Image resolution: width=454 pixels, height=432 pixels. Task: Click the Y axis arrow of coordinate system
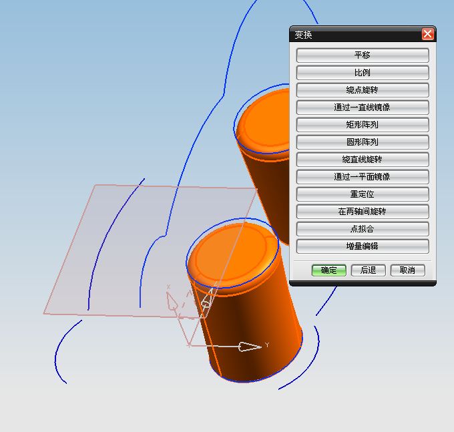tap(250, 347)
